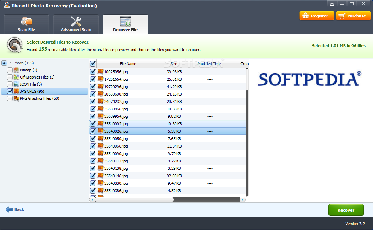Sort by the Size column header
The height and width of the screenshot is (230, 373).
click(x=174, y=64)
